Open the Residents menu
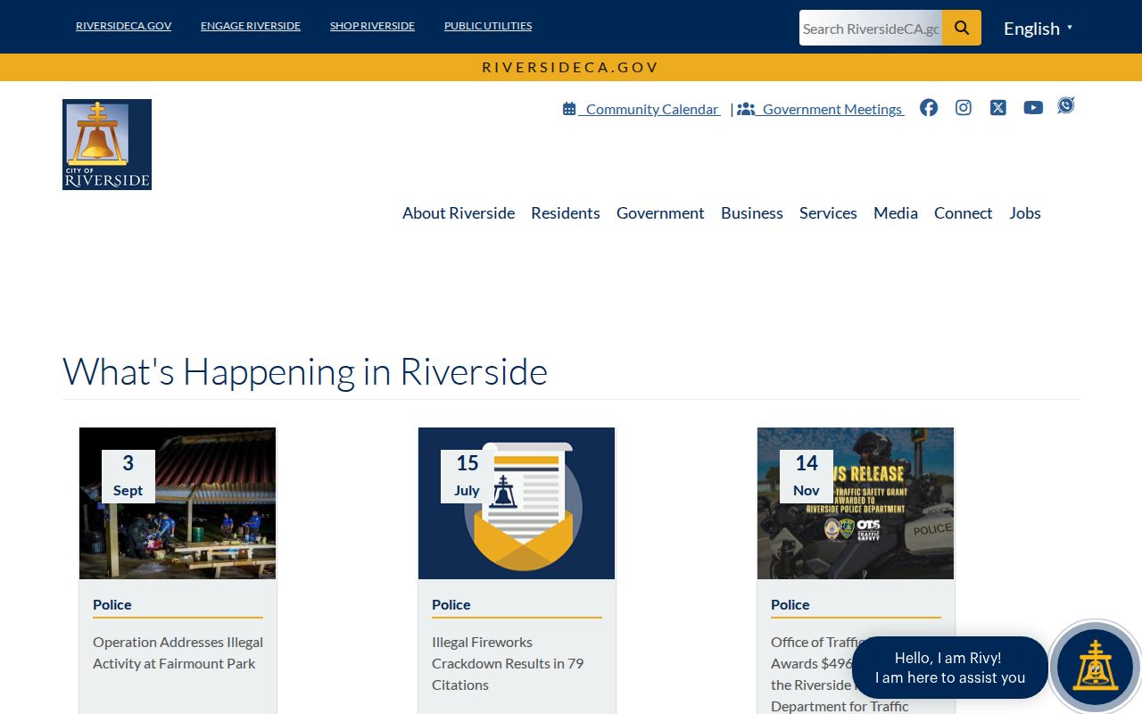Viewport: 1142px width, 714px height. pyautogui.click(x=566, y=212)
